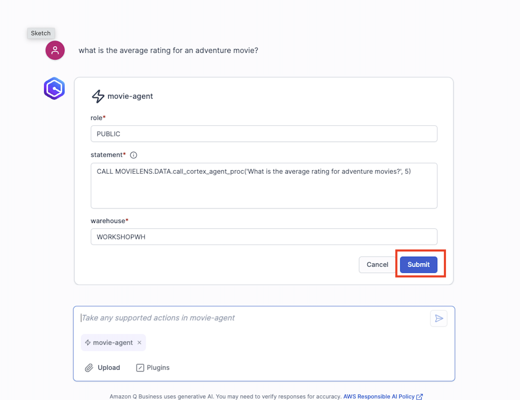The height and width of the screenshot is (400, 520).
Task: Click the Amazon Q hexagon logo
Action: pyautogui.click(x=54, y=89)
